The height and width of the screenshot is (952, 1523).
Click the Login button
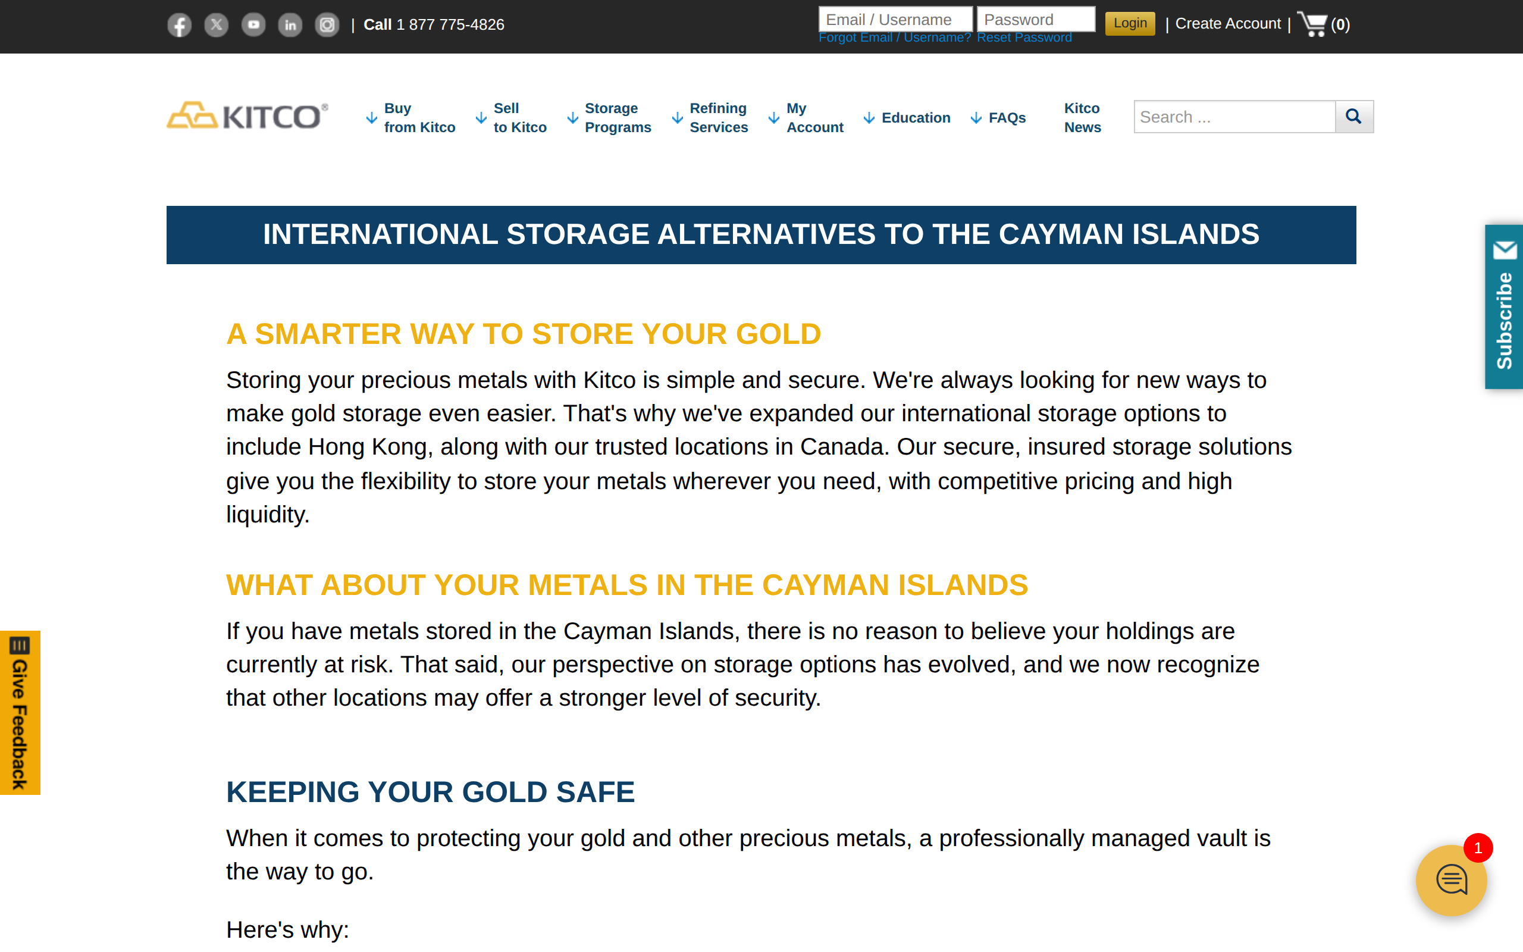1130,24
